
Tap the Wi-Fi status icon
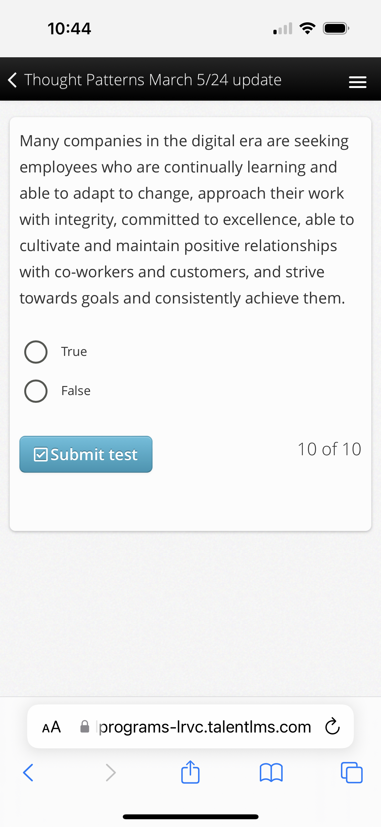pyautogui.click(x=306, y=28)
